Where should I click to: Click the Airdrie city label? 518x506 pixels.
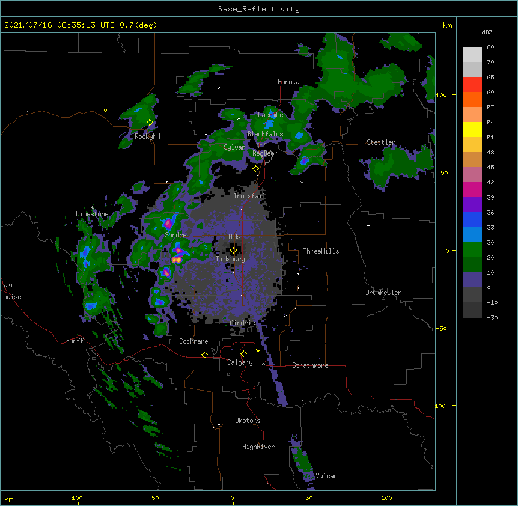pyautogui.click(x=243, y=323)
